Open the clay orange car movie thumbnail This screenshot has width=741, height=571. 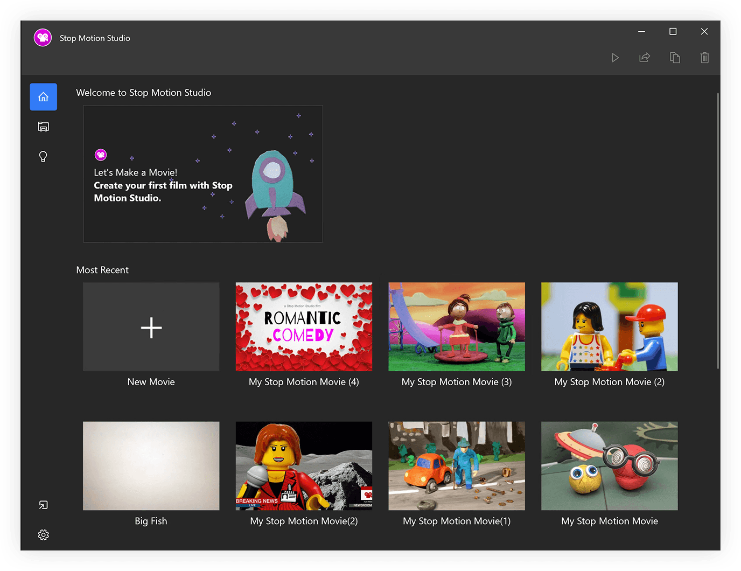[x=457, y=466]
